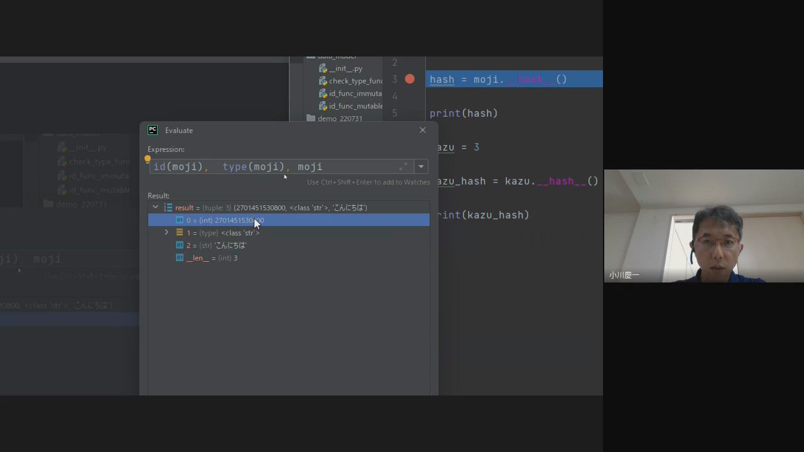Image resolution: width=804 pixels, height=452 pixels.
Task: Click the yellow lightbulb intention icon
Action: (x=148, y=159)
